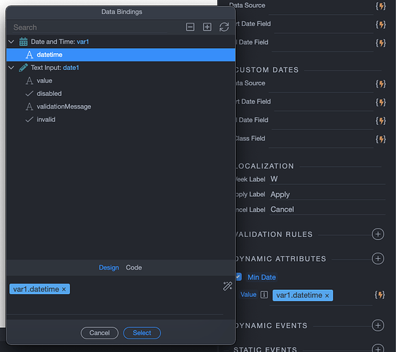Click the info icon next to Value
Screen dimensions: 396x352
click(264, 294)
